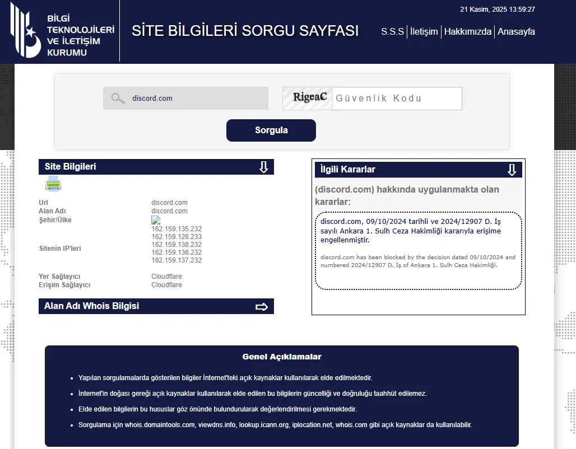Screen dimensions: 576x449
Task: Select Hakkımızda in the navigation bar
Action: 468,32
